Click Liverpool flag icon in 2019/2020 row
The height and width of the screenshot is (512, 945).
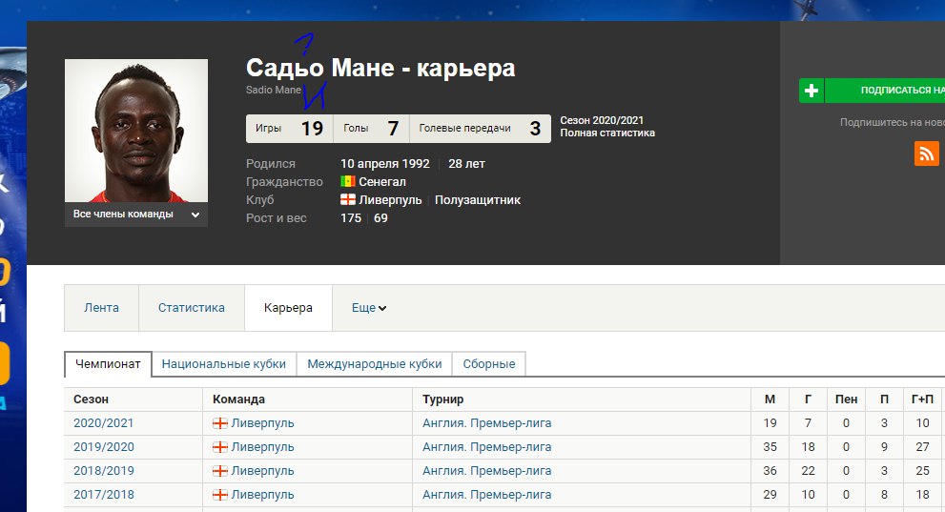[220, 447]
